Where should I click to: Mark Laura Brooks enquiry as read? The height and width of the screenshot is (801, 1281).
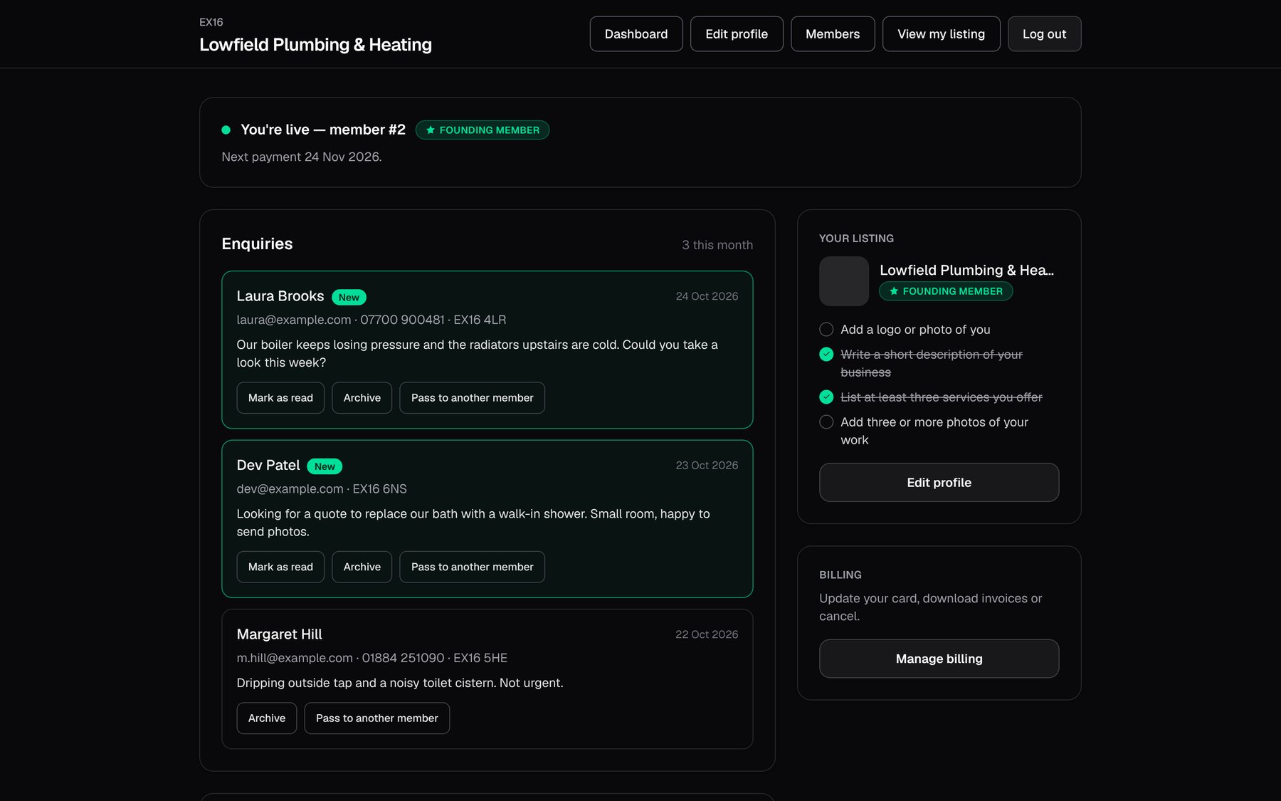pyautogui.click(x=280, y=398)
